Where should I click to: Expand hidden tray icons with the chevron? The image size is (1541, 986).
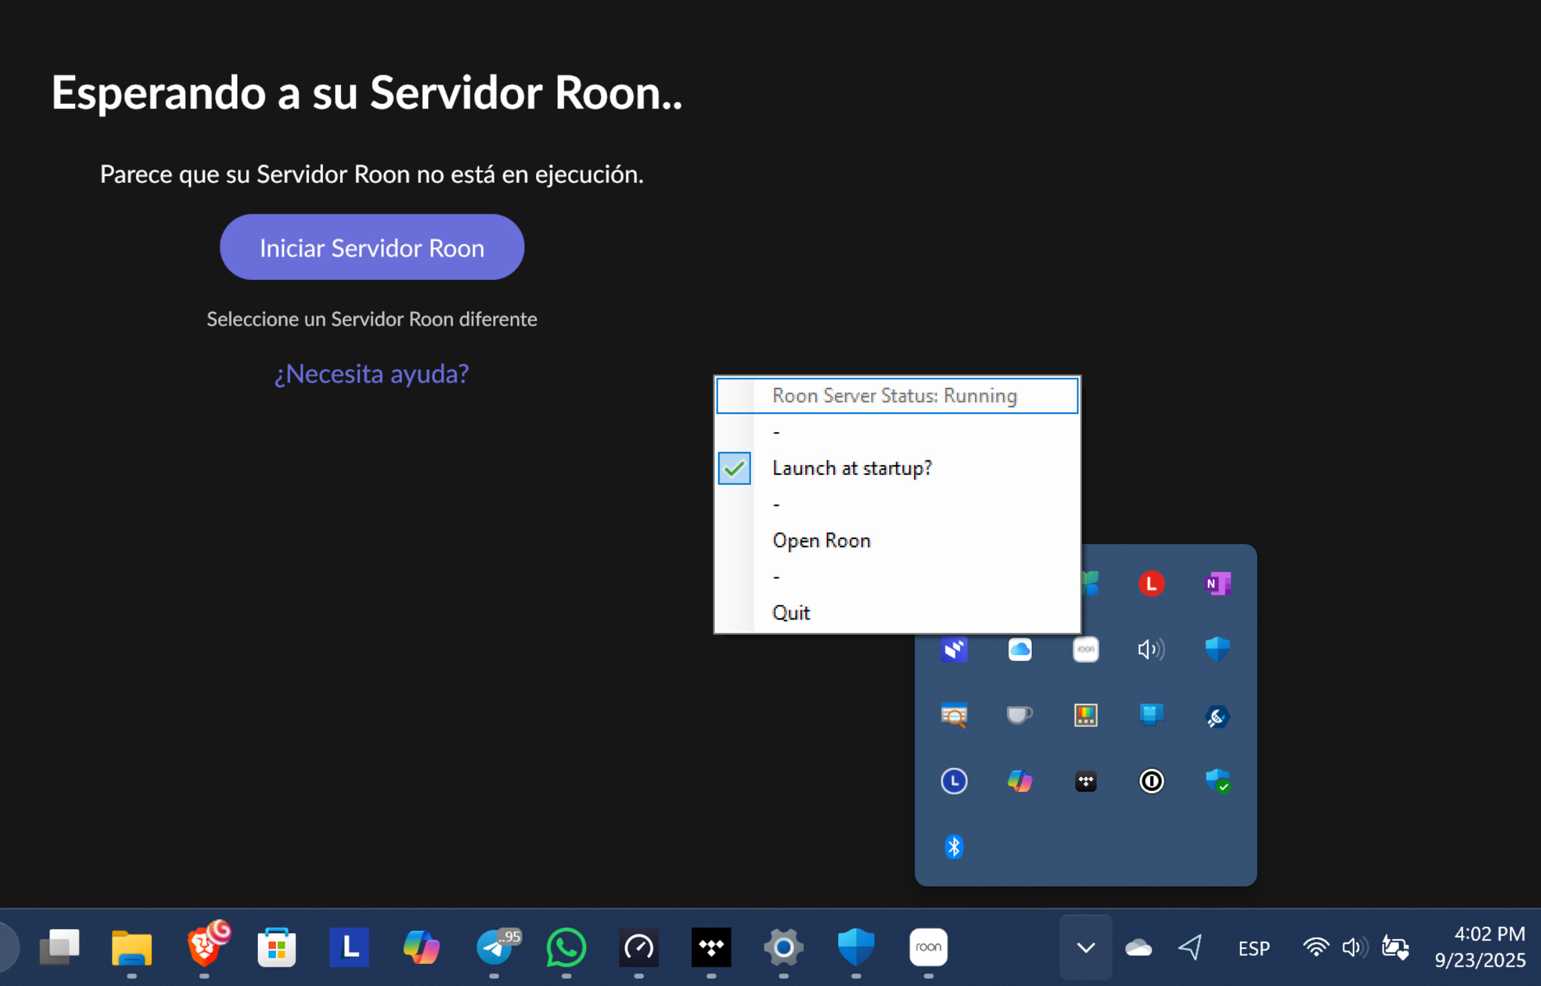(x=1085, y=947)
